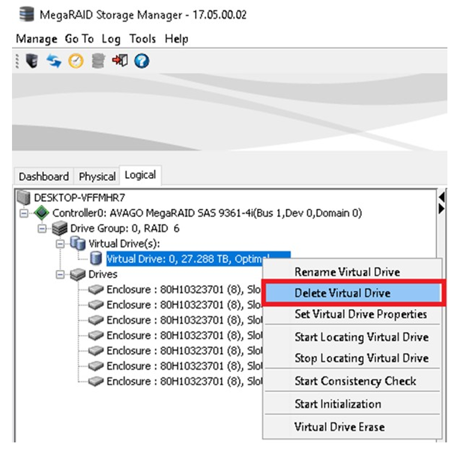Choose Start Initialization from context menu

click(352, 404)
